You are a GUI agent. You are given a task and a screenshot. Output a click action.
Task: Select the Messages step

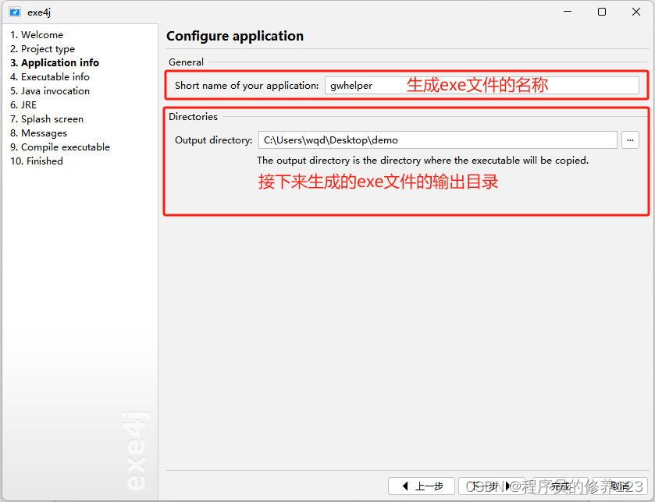pos(37,133)
